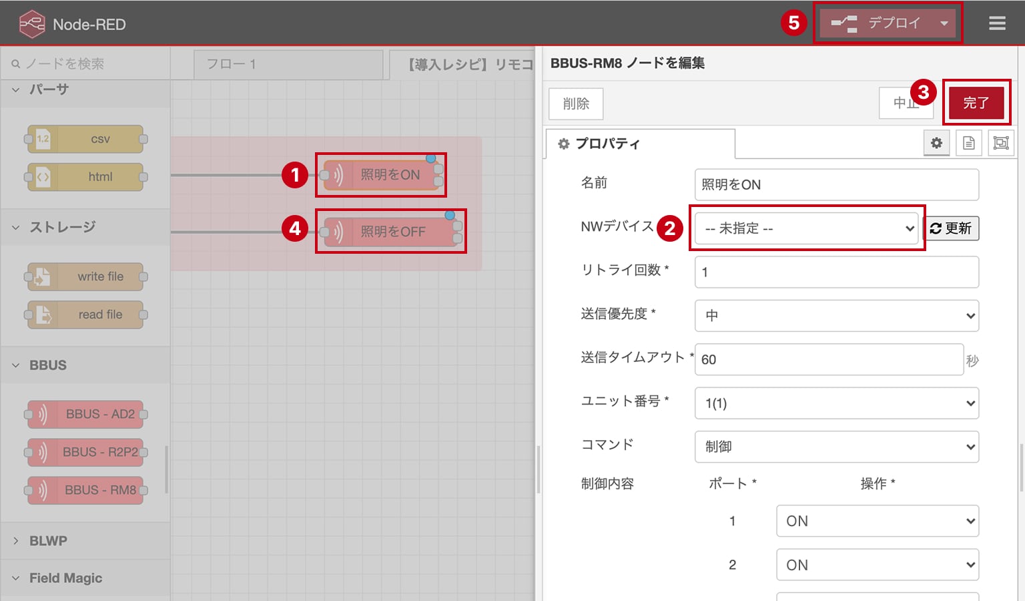Click the palette search magnifier icon
1025x601 pixels.
[16, 64]
